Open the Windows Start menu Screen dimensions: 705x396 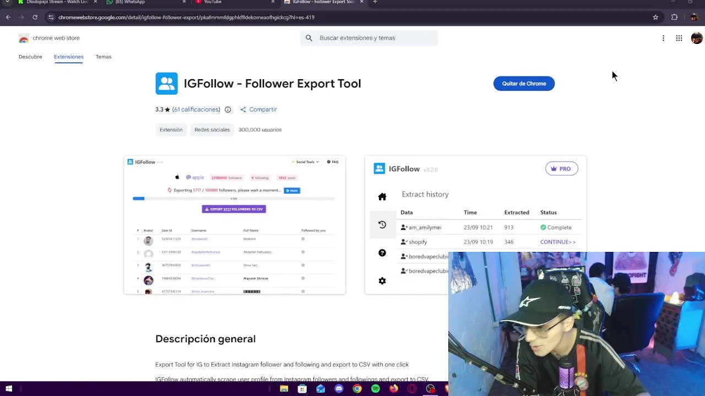click(9, 389)
